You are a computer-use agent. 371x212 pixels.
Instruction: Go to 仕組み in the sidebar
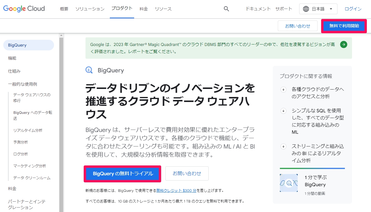14,71
